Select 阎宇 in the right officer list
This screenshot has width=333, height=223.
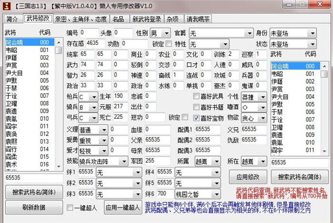point(296,150)
